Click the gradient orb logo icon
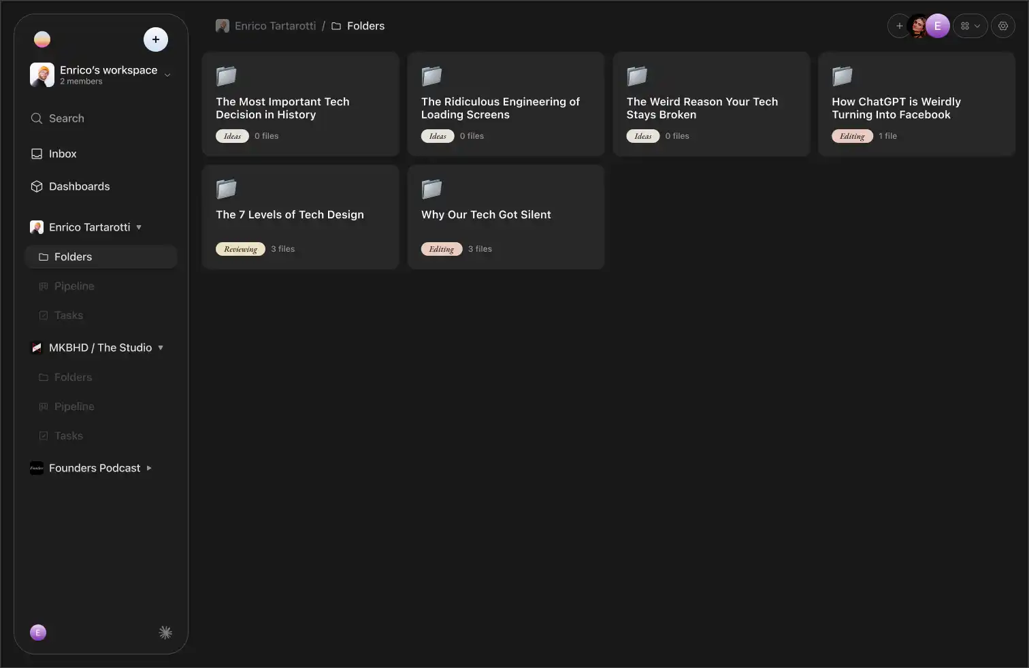Screen dimensions: 1029x668 pos(42,39)
